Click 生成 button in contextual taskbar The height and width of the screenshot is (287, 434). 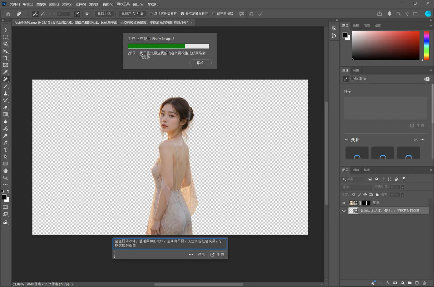pyautogui.click(x=217, y=255)
